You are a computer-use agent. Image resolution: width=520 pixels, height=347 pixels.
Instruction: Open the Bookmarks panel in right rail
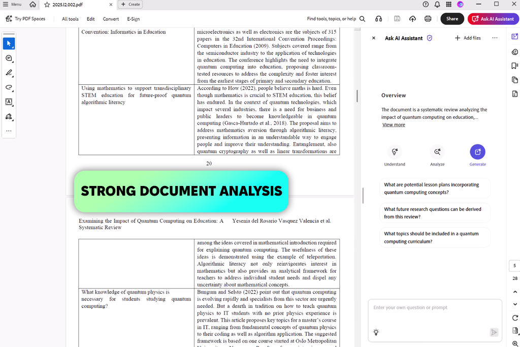(515, 66)
